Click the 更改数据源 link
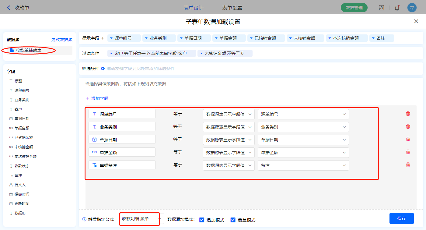Viewport: 426px width, 230px height. click(x=62, y=40)
